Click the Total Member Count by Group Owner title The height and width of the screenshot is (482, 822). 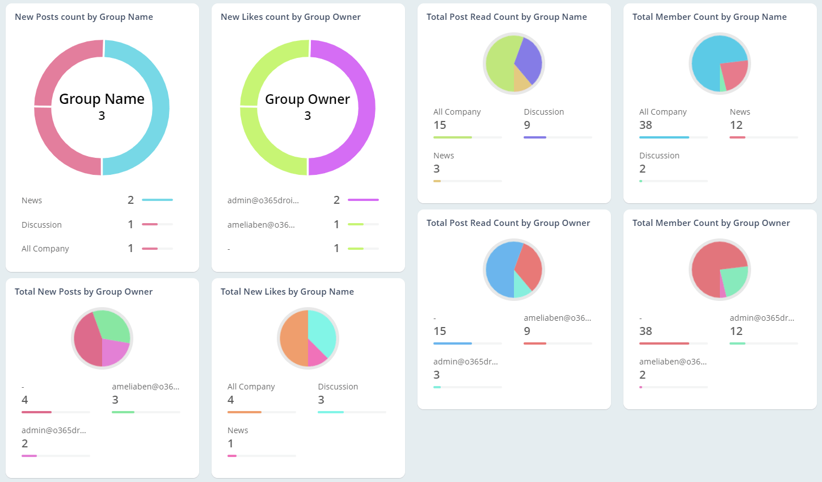pos(711,223)
